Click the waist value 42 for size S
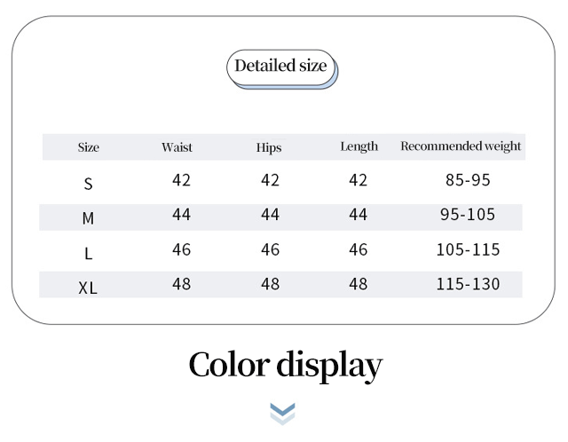 tap(181, 180)
